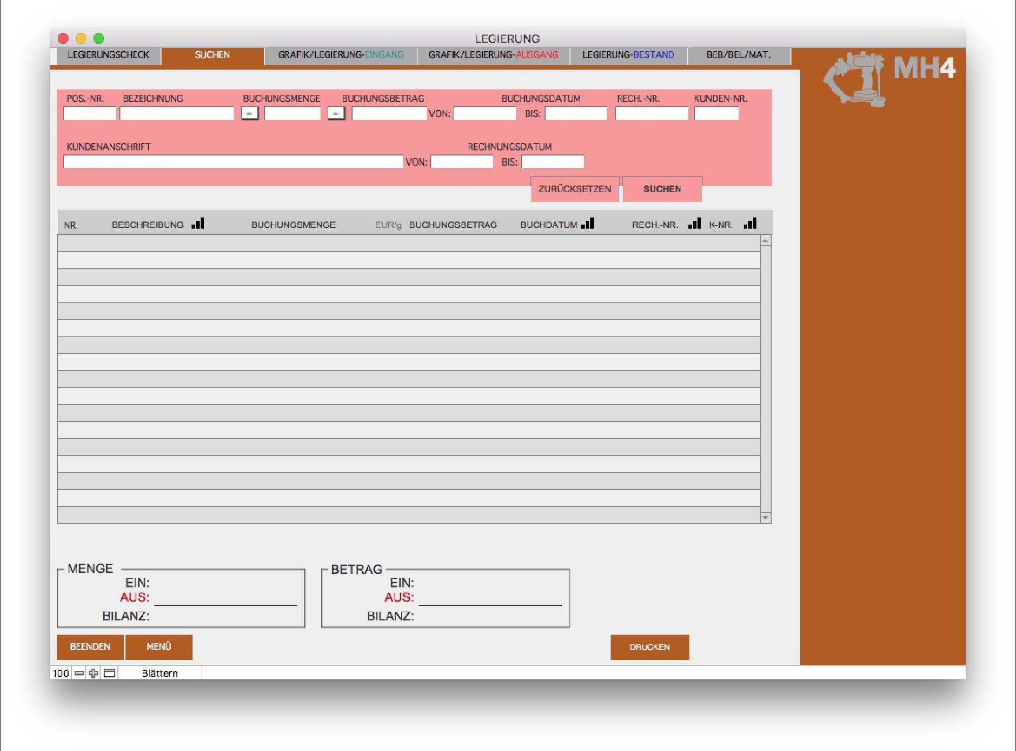The height and width of the screenshot is (751, 1016).
Task: Click the BEENDEN button
Action: pyautogui.click(x=90, y=646)
